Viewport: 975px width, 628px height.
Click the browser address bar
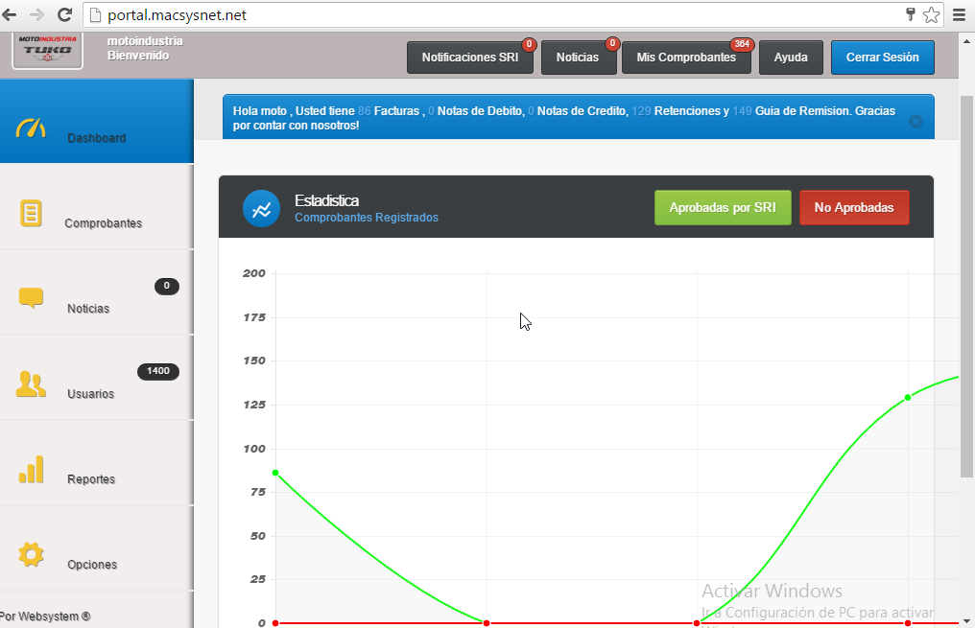click(x=480, y=14)
